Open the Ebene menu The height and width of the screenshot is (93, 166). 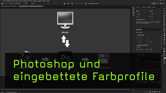[x=17, y=1]
